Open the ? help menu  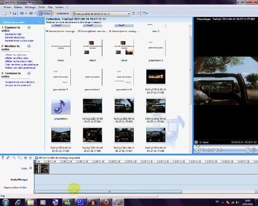coord(67,7)
